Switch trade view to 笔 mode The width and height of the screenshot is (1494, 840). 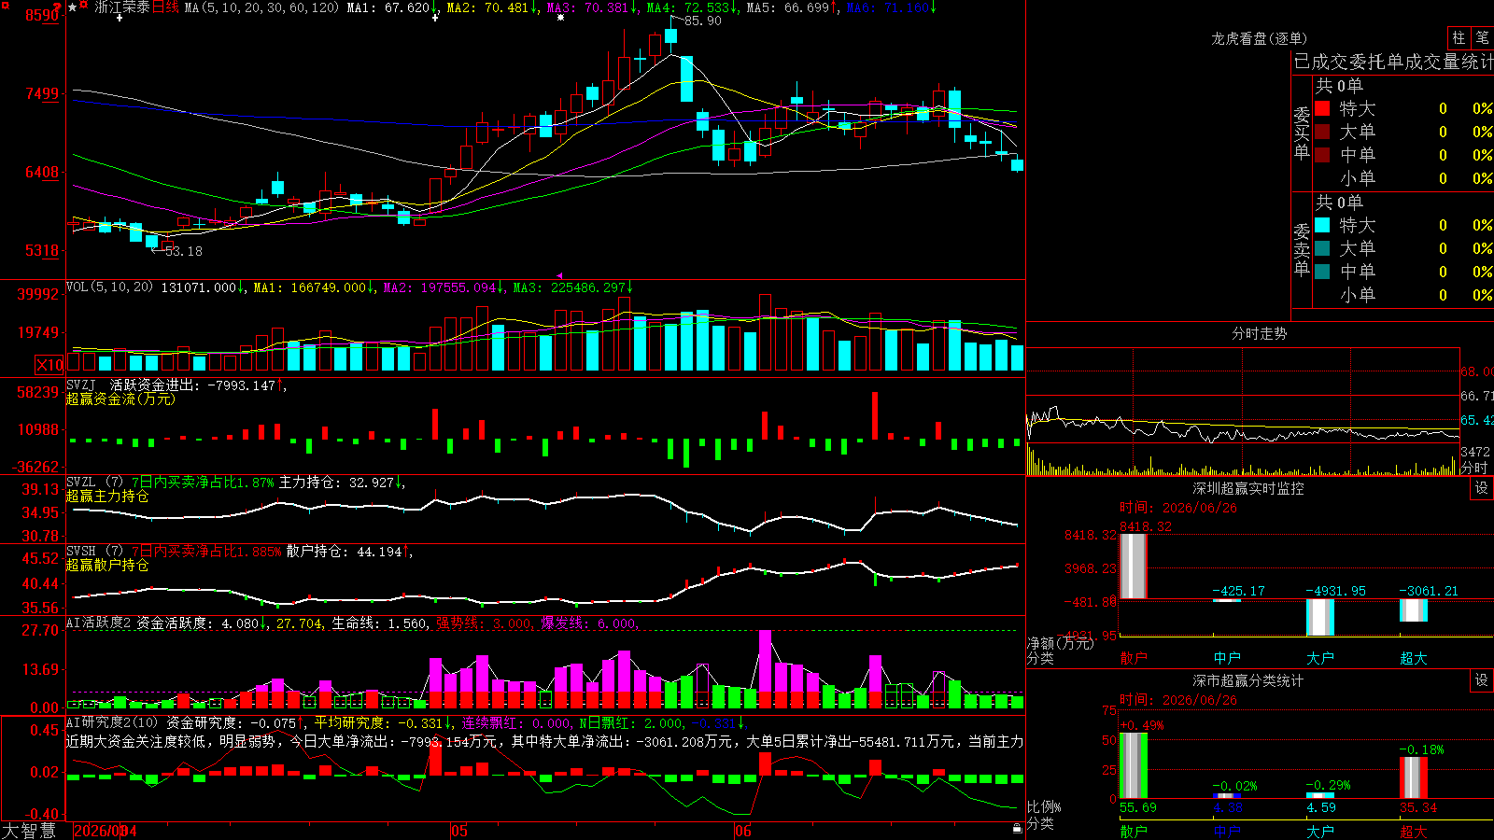point(1482,37)
